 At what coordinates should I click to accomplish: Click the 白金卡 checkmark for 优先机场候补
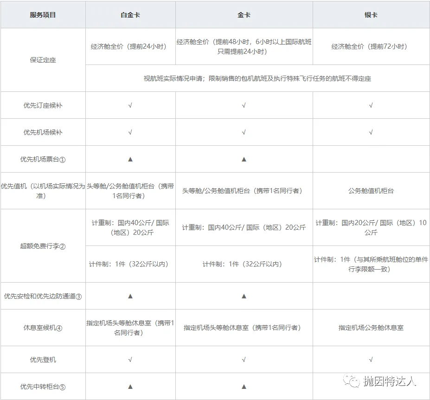[130, 132]
